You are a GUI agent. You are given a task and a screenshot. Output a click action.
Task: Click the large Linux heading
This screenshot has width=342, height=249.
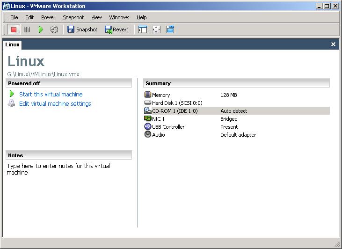(26, 61)
